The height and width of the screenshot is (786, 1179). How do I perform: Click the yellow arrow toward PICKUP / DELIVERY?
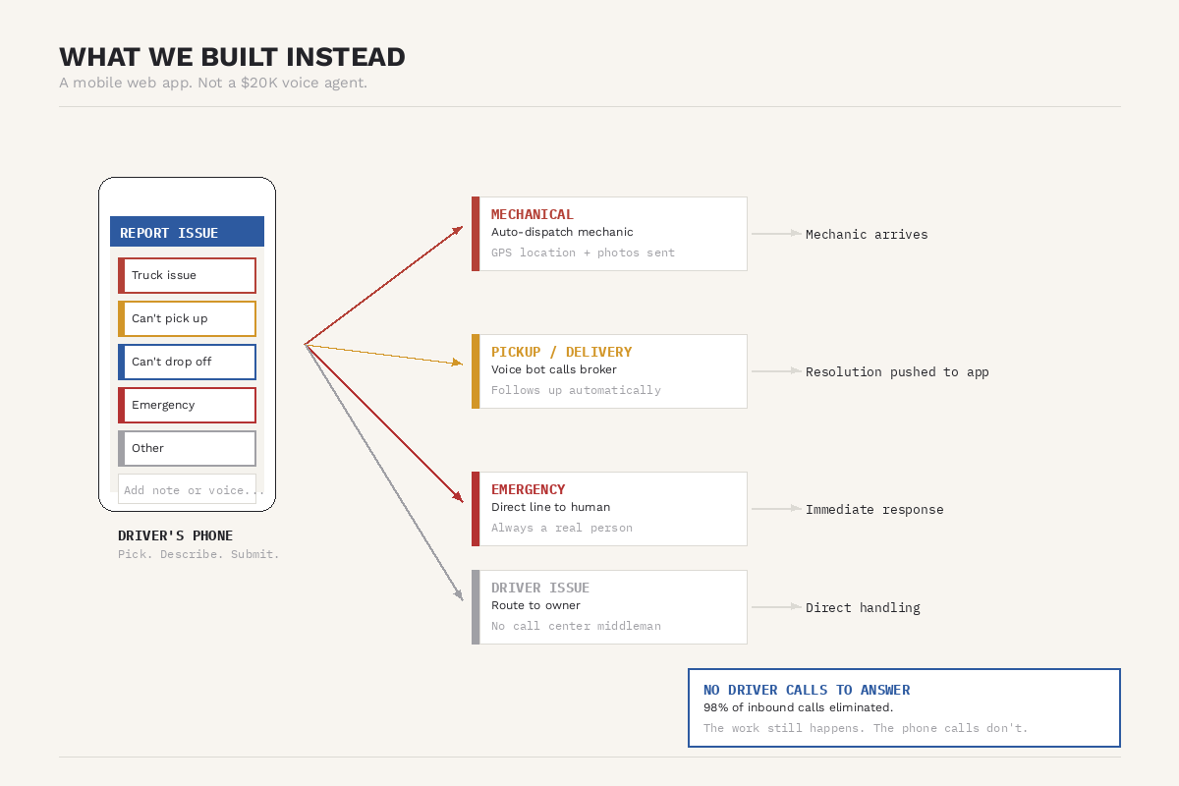point(383,354)
